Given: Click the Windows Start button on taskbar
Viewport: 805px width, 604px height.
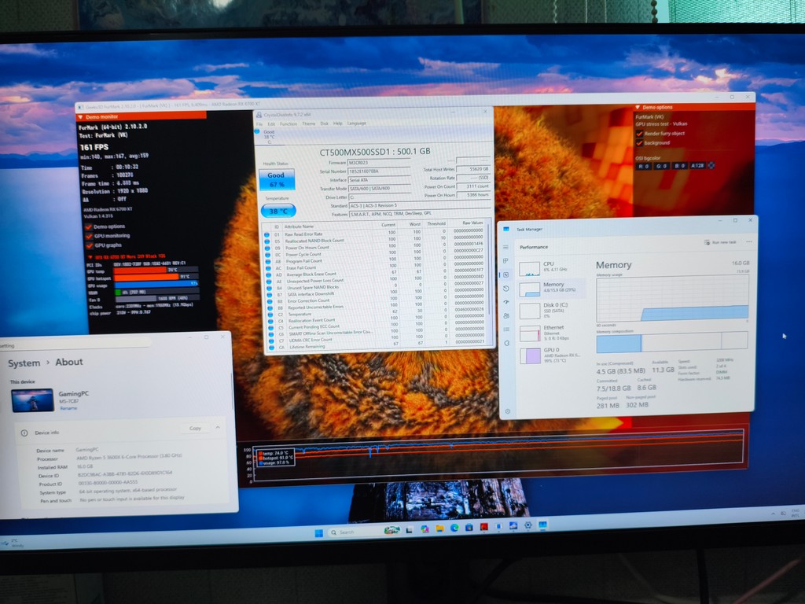Looking at the screenshot, I should pos(319,532).
